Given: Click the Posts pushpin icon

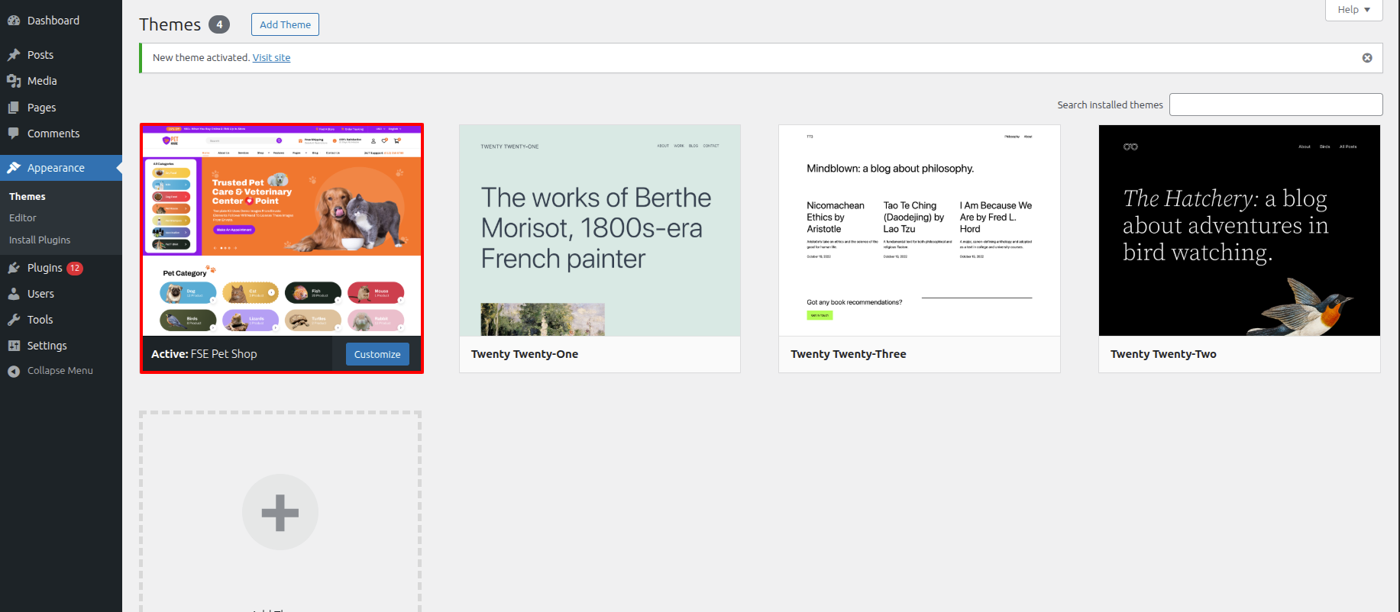Looking at the screenshot, I should pos(14,55).
